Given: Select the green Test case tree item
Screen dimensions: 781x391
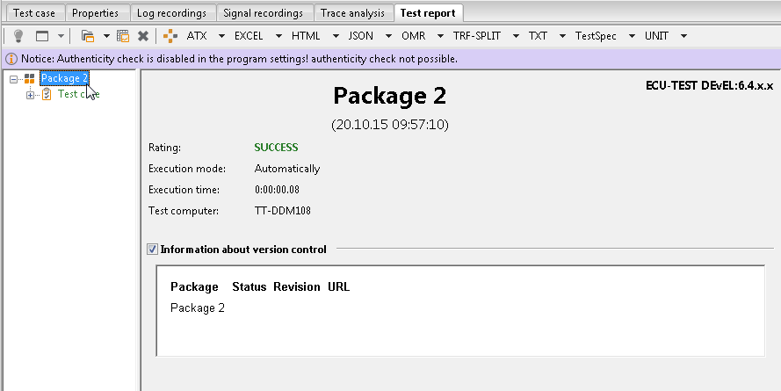Looking at the screenshot, I should click(79, 94).
